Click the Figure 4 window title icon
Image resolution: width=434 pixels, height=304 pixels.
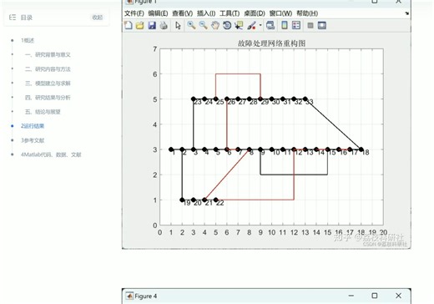pos(129,296)
